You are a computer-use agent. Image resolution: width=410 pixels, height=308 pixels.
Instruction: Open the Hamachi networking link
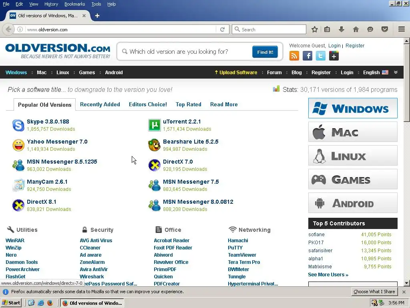(x=238, y=241)
